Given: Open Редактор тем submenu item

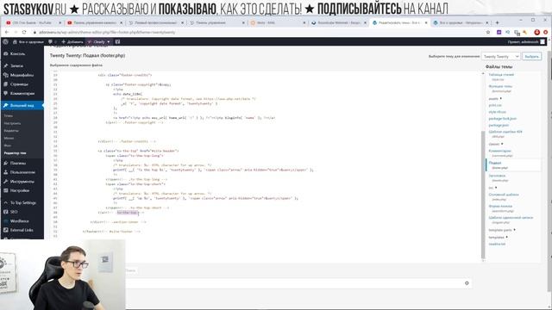Looking at the screenshot, I should 15,153.
